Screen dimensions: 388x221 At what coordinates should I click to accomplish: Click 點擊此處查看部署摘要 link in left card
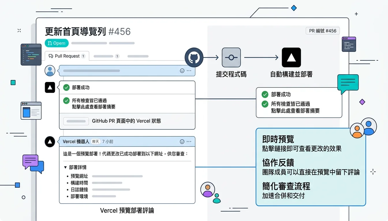coord(94,107)
